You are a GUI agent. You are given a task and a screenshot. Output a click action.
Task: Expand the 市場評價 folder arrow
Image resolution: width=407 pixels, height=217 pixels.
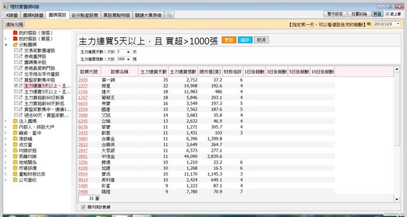6,168
